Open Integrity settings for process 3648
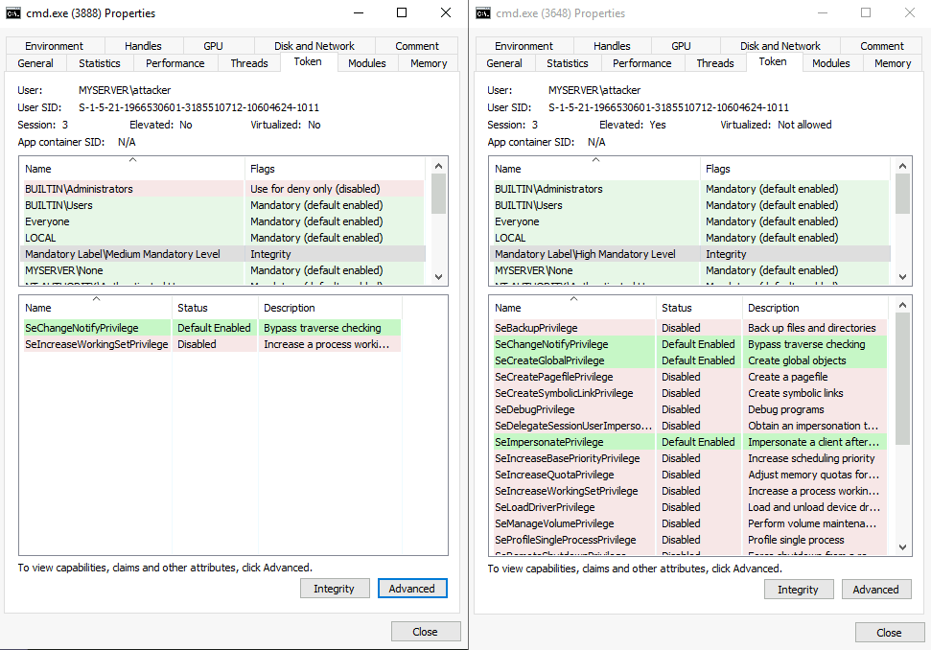 [799, 589]
